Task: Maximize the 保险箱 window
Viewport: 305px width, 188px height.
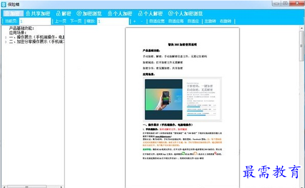Action: pos(285,3)
